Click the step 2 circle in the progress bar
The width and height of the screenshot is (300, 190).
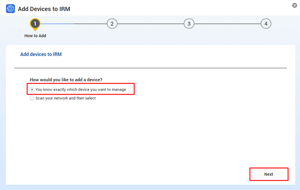click(112, 24)
